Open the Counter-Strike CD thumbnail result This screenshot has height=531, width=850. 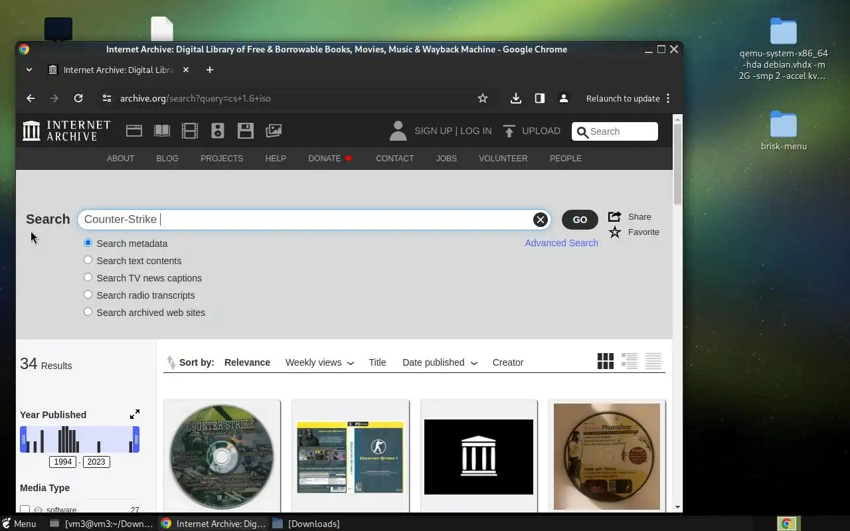click(222, 457)
